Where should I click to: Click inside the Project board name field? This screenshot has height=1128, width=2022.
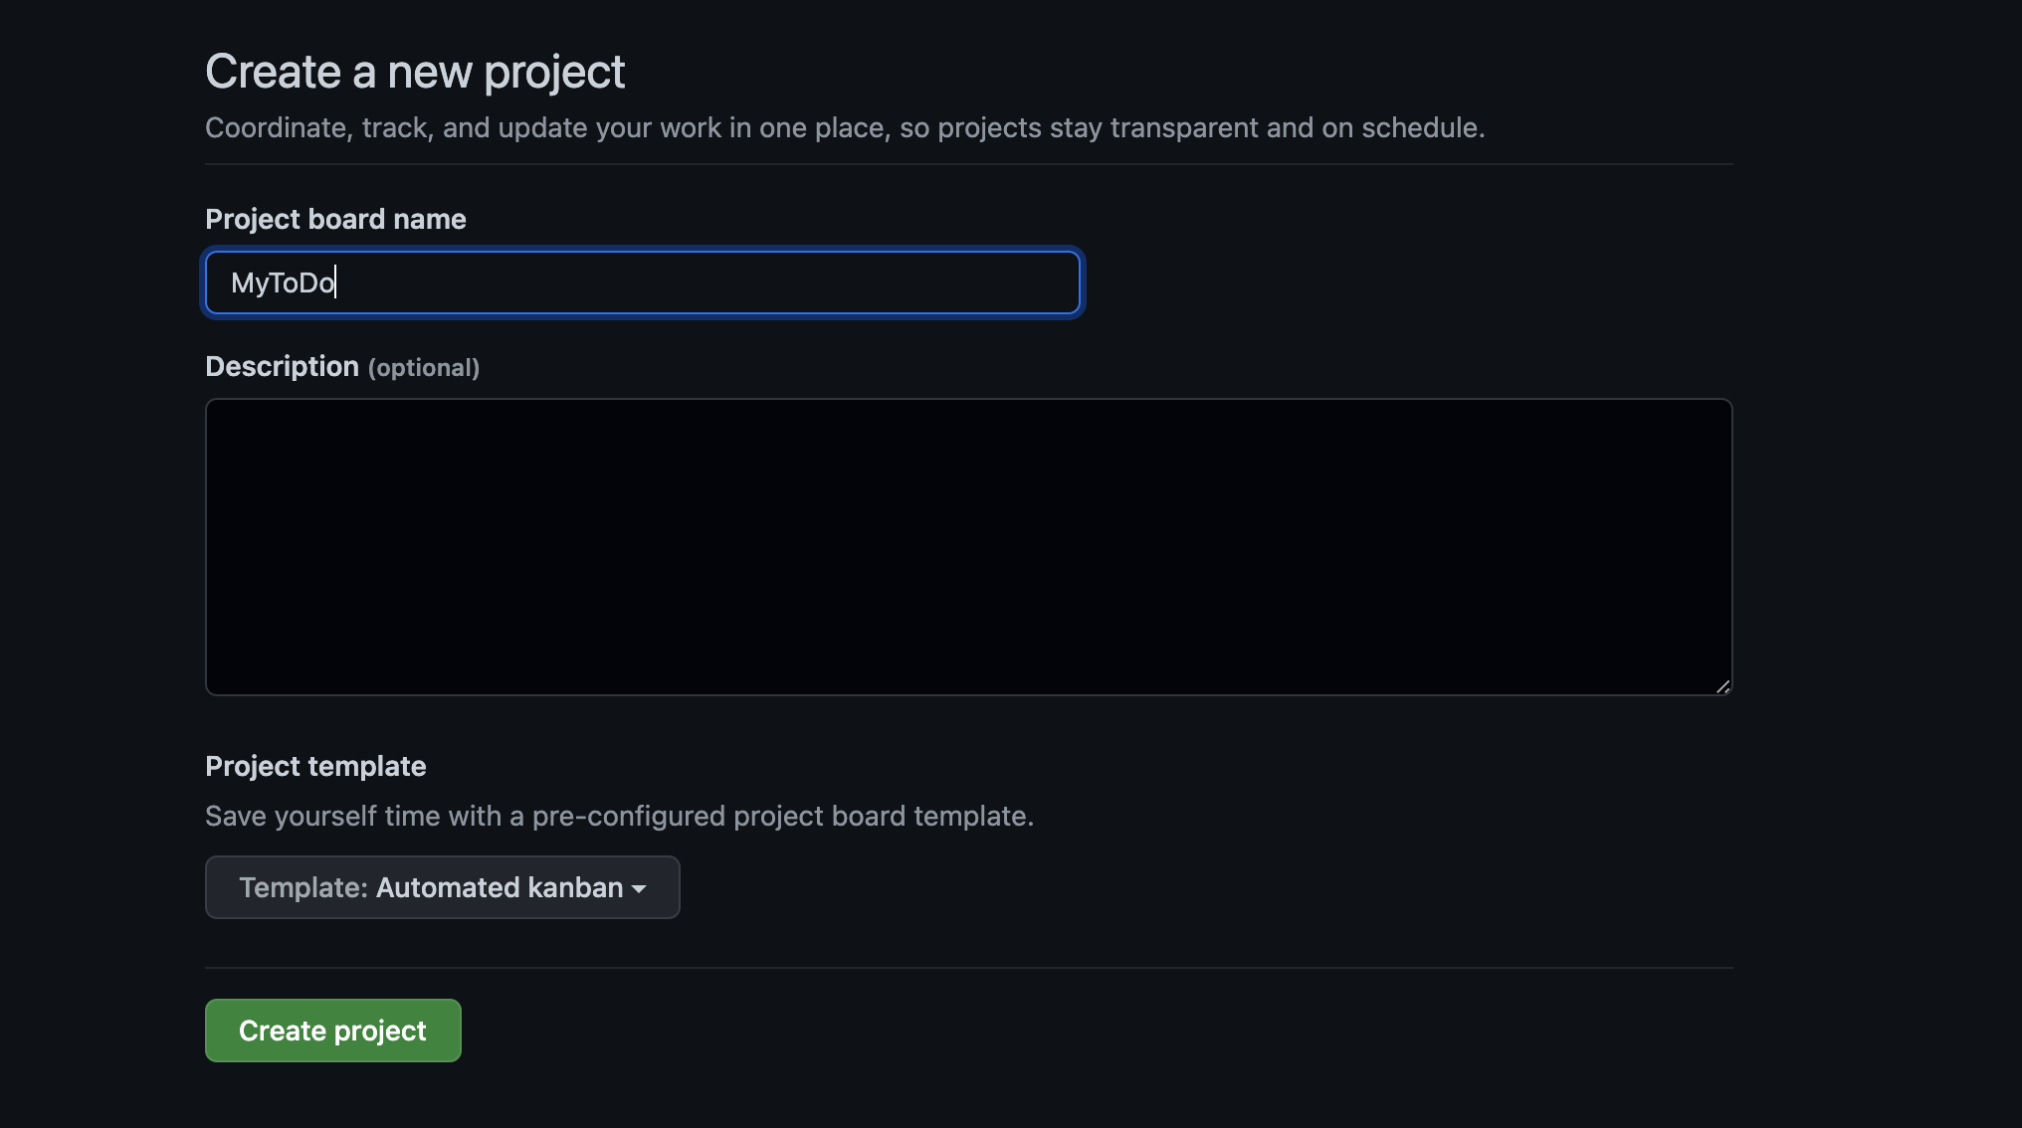pos(642,282)
